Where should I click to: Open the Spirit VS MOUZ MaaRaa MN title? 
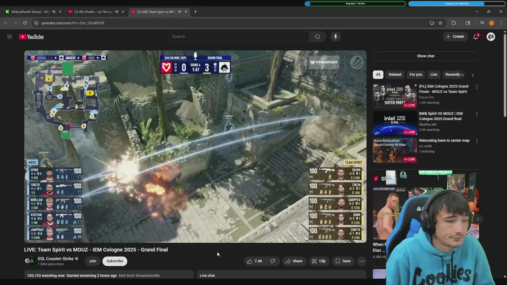[x=441, y=116]
